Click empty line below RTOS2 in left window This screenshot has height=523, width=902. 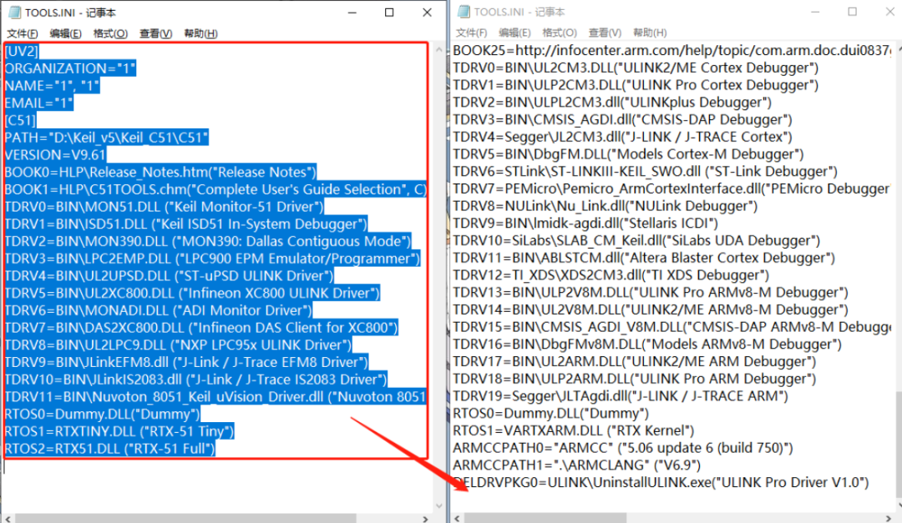(x=215, y=466)
